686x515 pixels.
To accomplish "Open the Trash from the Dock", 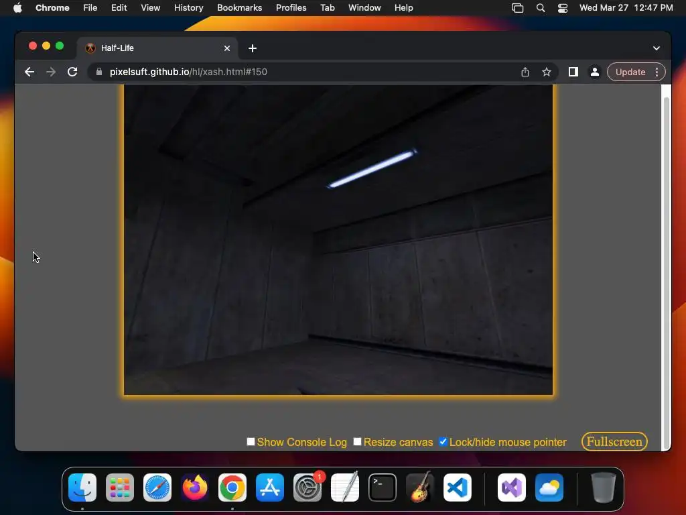I will 604,488.
